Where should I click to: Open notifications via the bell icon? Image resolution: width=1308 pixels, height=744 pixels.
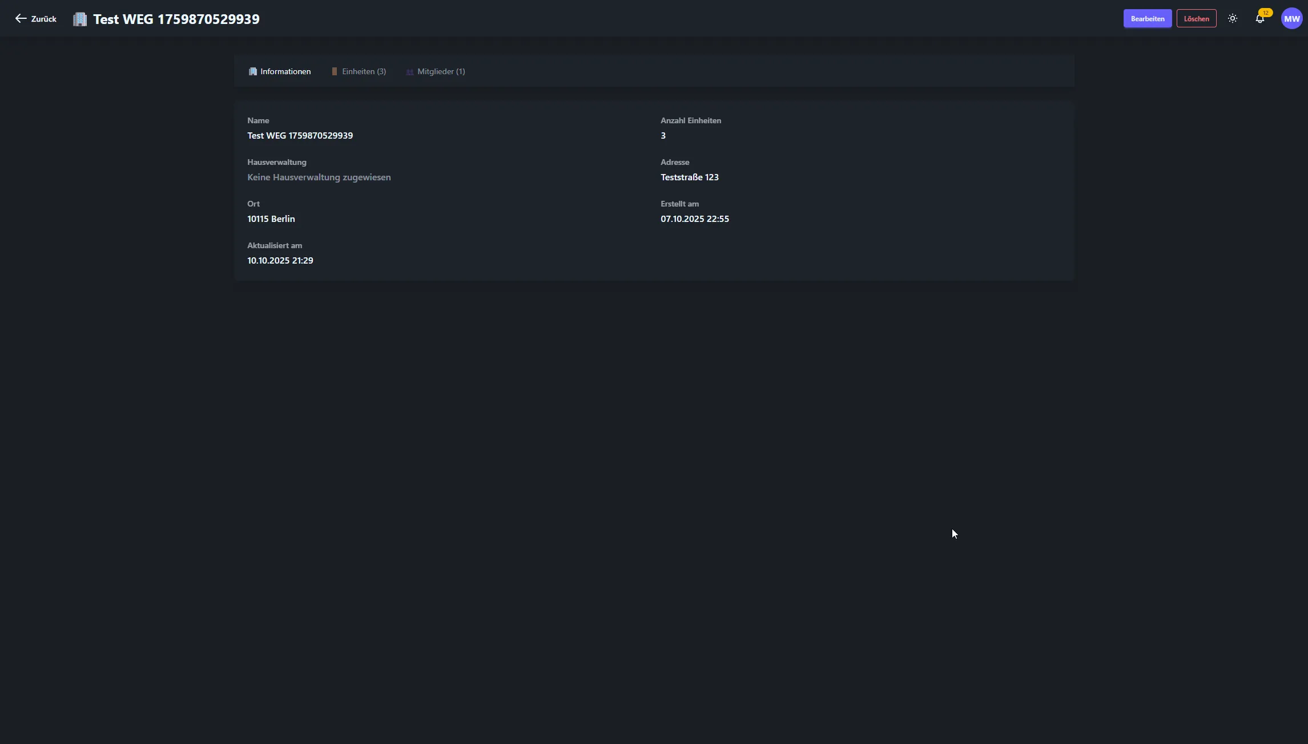[1259, 19]
